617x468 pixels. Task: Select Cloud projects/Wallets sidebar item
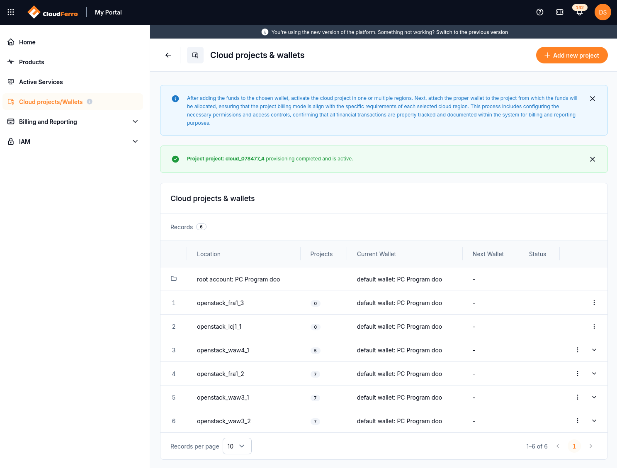73,102
